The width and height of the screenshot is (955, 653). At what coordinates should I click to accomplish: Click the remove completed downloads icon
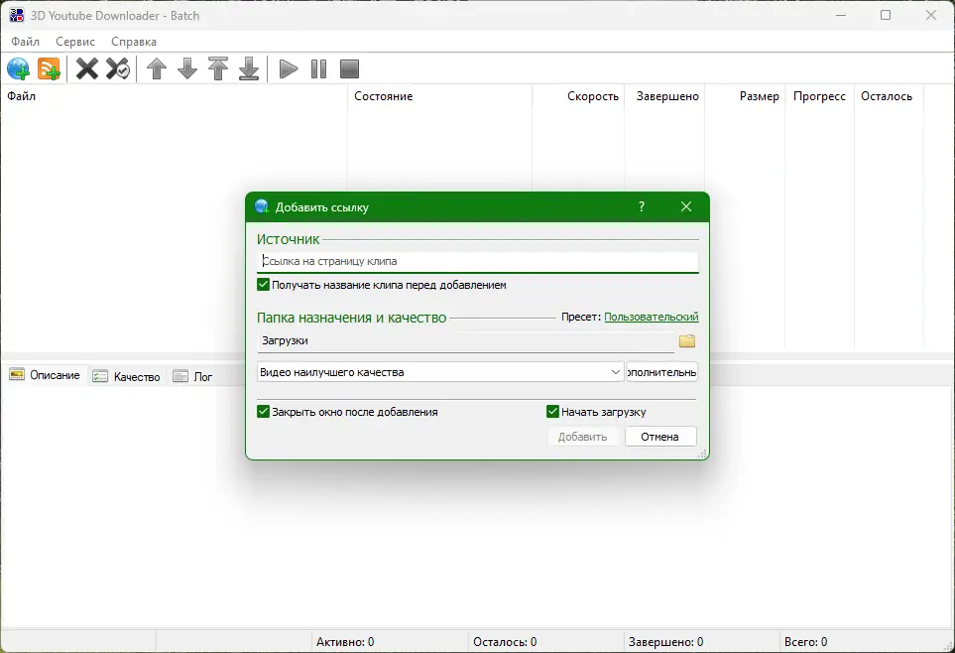pos(115,68)
